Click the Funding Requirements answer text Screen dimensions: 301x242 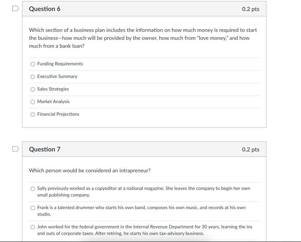tap(60, 64)
